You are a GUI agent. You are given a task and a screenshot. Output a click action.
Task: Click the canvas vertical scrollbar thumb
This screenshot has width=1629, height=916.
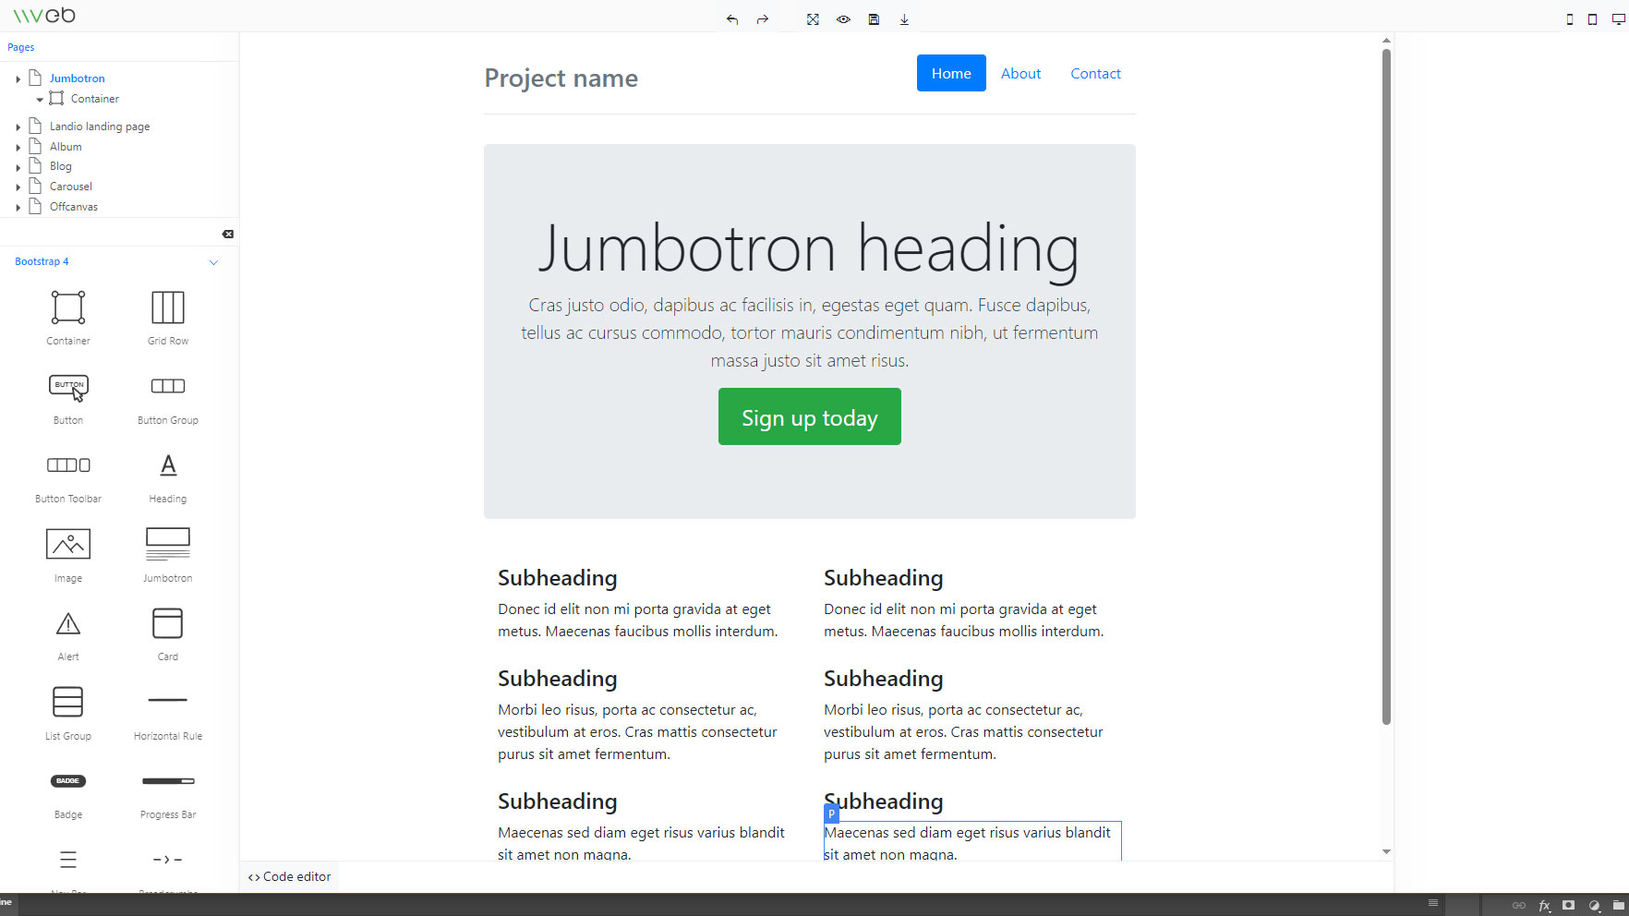point(1386,388)
